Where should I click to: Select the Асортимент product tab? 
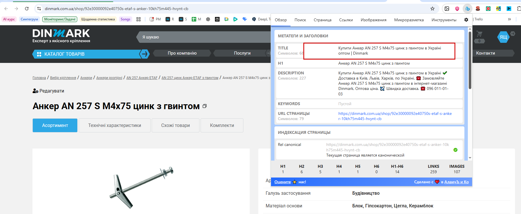[55, 125]
